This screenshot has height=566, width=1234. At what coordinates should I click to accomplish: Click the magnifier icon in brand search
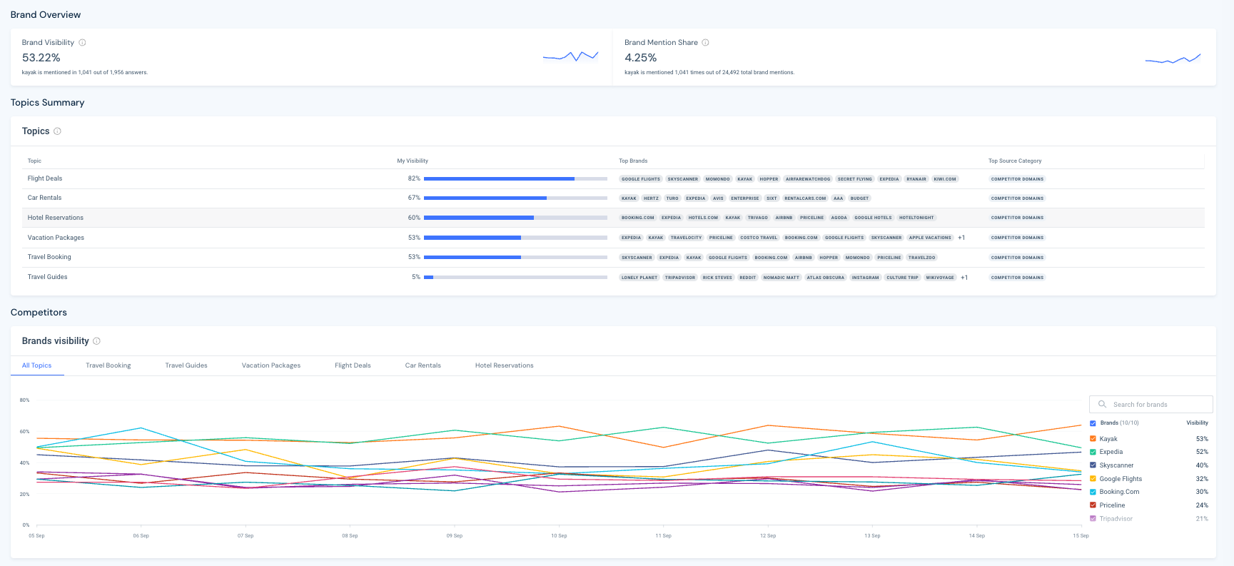1102,405
